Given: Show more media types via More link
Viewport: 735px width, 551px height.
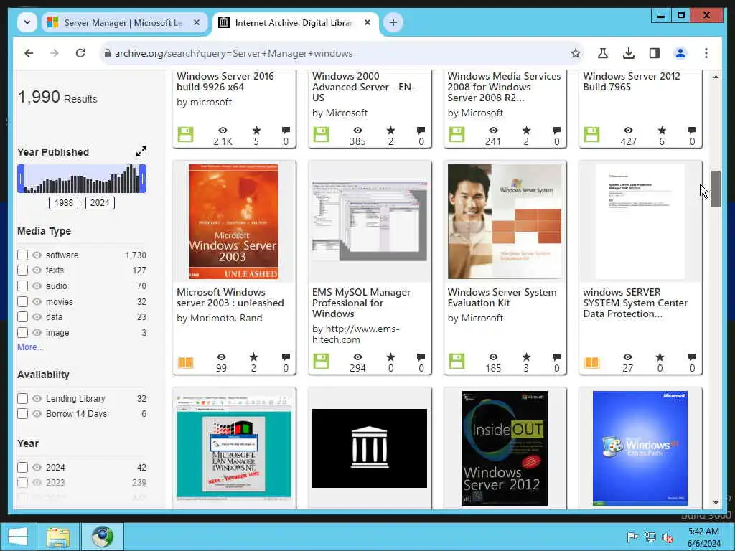Looking at the screenshot, I should click(30, 347).
